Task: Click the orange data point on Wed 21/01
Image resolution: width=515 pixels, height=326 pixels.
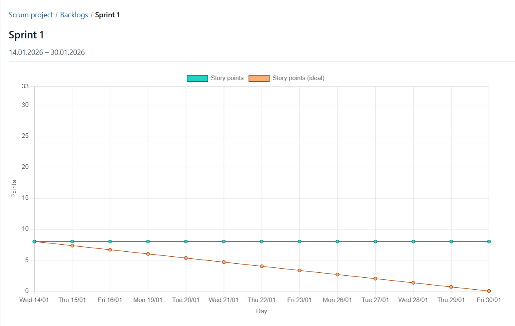Action: coord(223,262)
